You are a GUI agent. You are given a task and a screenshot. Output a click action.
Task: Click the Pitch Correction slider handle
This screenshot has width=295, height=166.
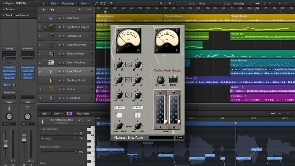[x=76, y=152]
